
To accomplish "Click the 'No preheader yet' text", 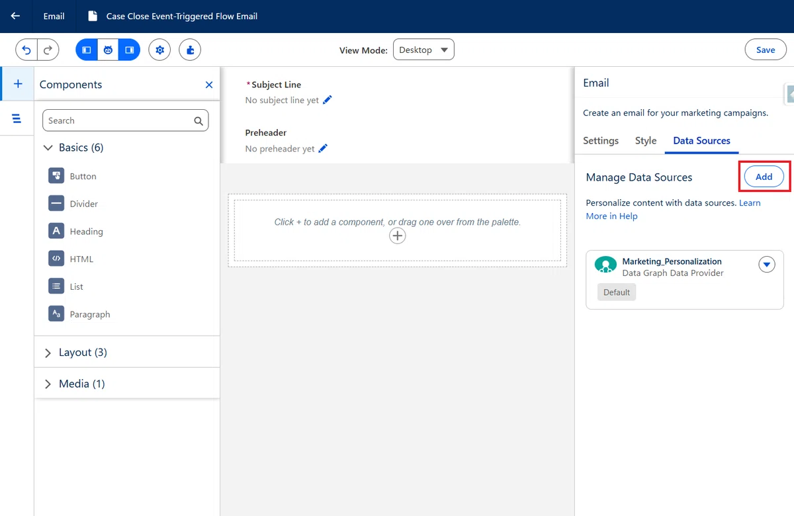I will (280, 149).
